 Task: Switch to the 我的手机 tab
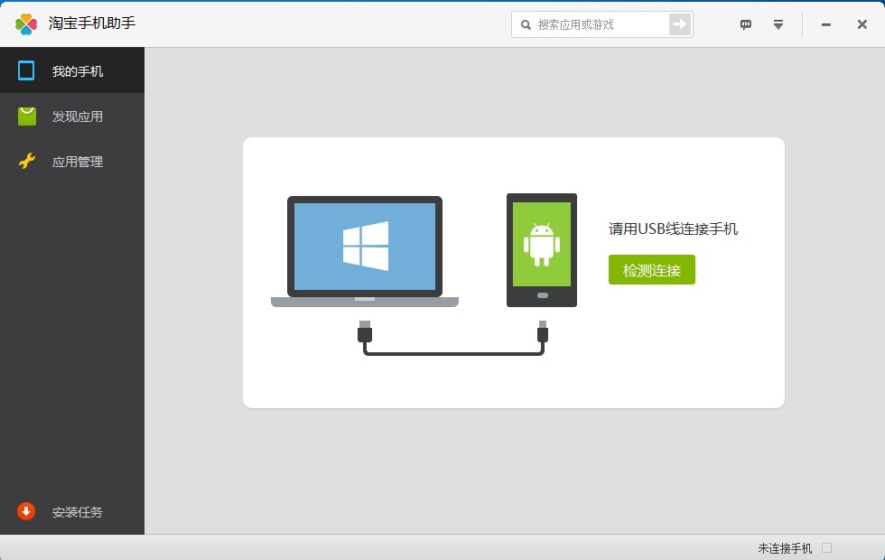[x=78, y=71]
